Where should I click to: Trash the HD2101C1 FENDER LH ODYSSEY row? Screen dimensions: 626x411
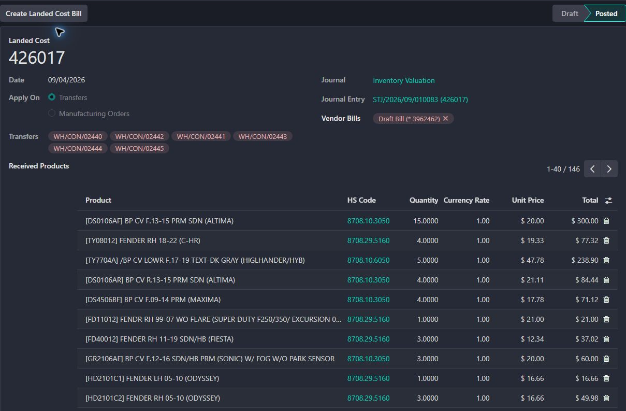tap(606, 378)
